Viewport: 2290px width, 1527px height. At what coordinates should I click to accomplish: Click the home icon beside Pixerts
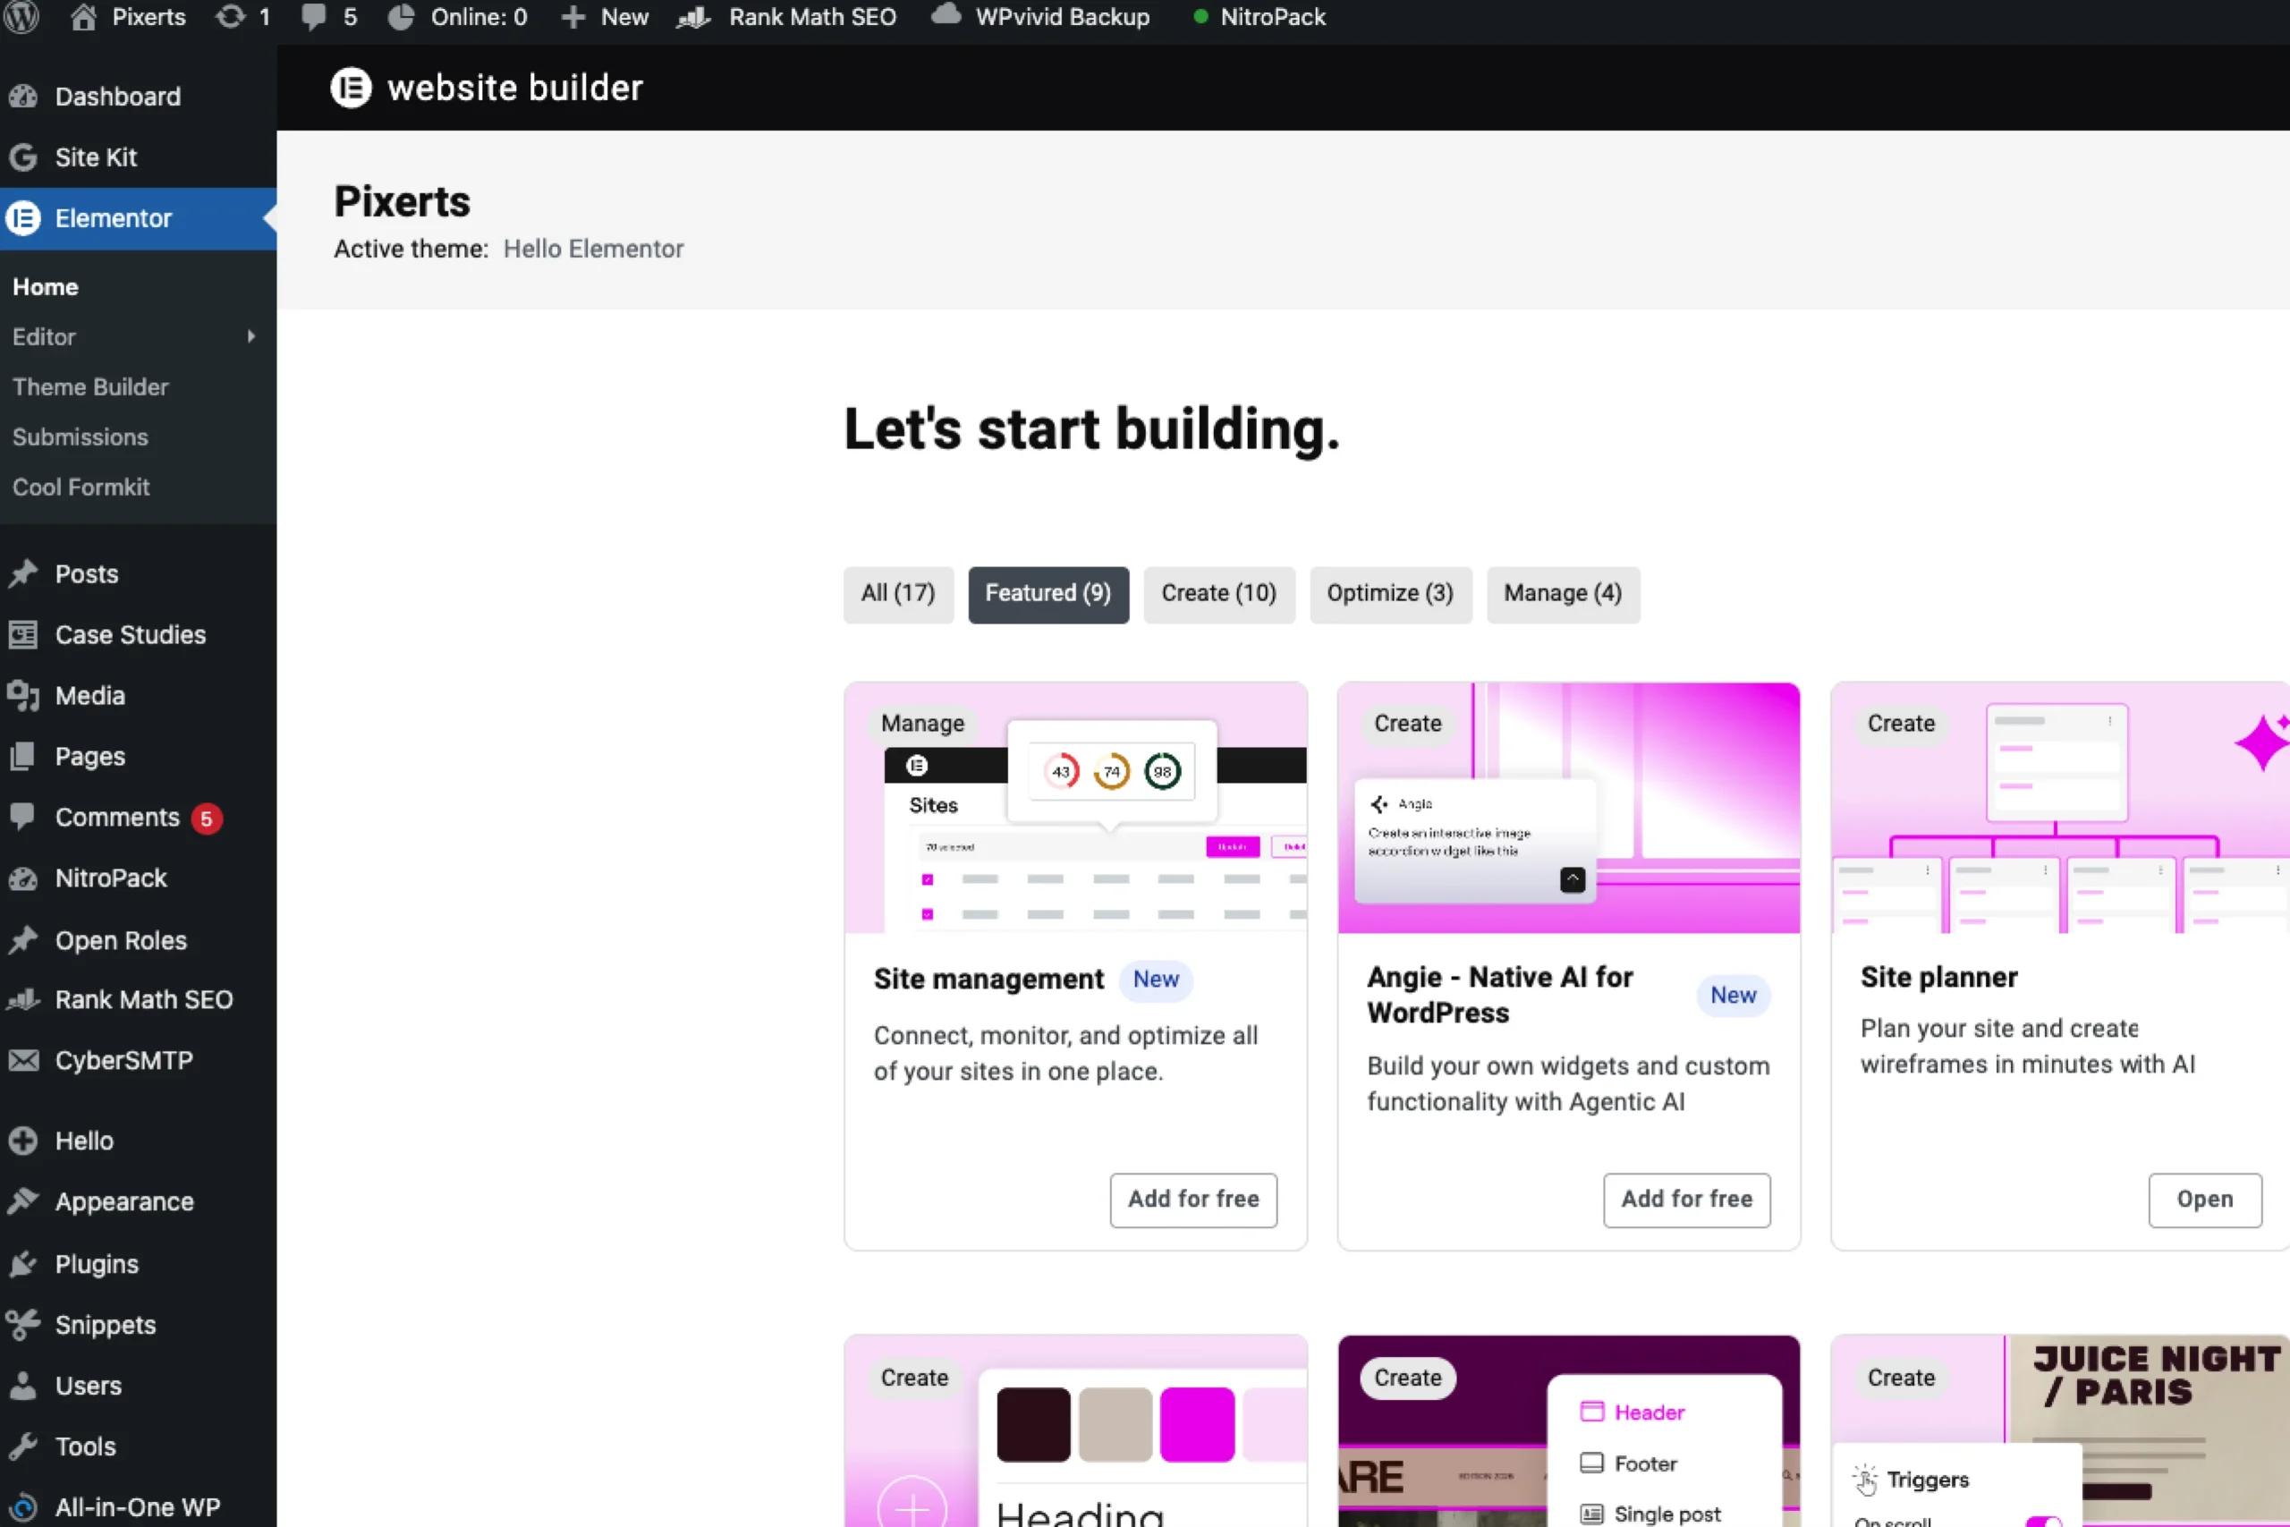[x=84, y=17]
